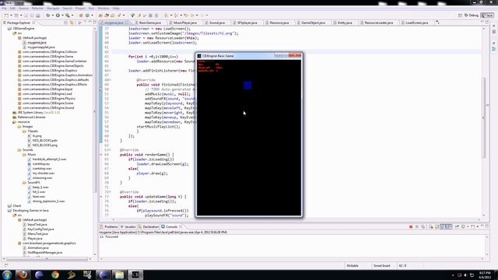Open the file explorer taskbar icon
The height and width of the screenshot is (280, 498).
pyautogui.click(x=119, y=275)
